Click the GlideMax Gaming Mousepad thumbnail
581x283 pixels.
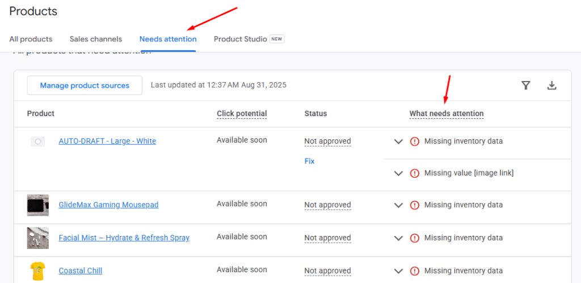[38, 205]
